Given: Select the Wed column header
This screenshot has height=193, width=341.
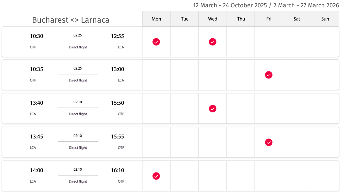Looking at the screenshot, I should pos(213,19).
